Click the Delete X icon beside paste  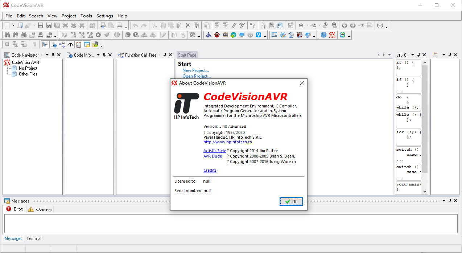(188, 25)
